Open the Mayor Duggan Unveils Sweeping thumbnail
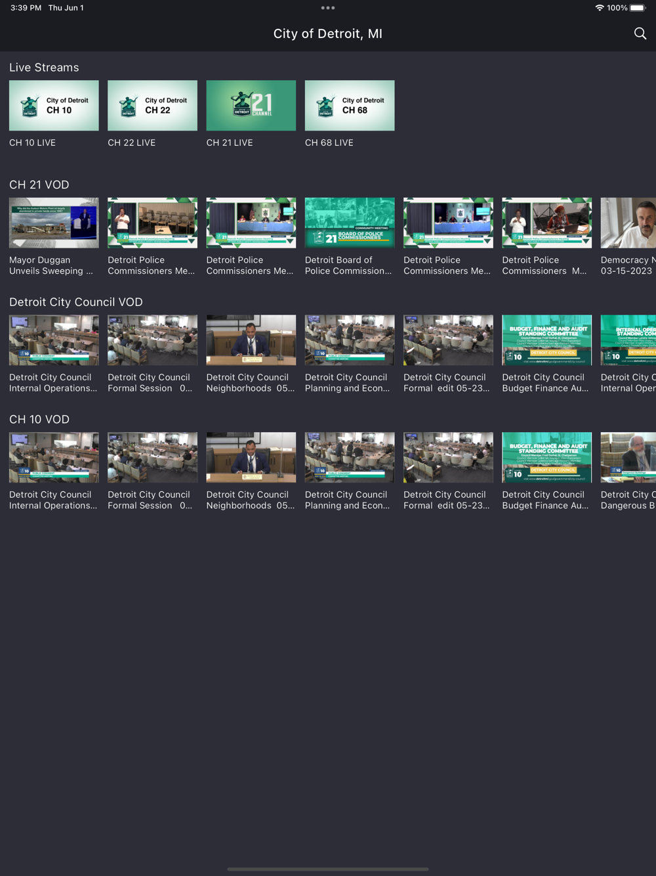 click(x=54, y=223)
